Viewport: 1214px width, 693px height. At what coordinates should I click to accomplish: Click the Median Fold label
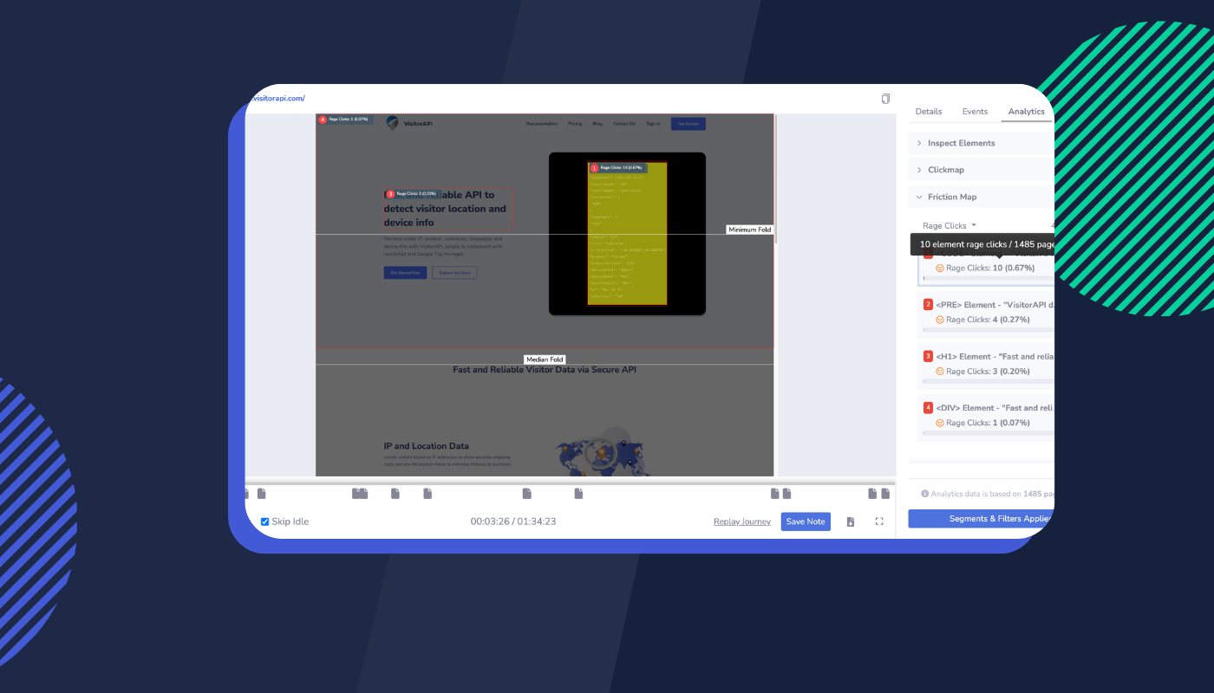pos(545,359)
